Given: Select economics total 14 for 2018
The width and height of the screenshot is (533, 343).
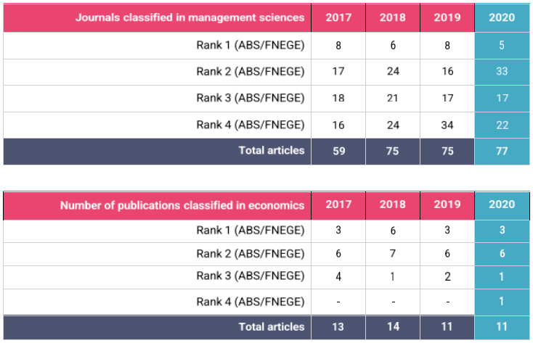Looking at the screenshot, I should point(393,327).
